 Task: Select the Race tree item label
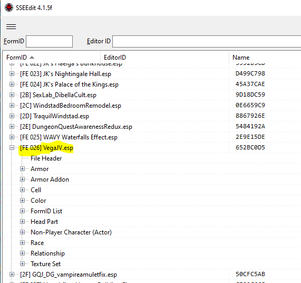point(37,243)
